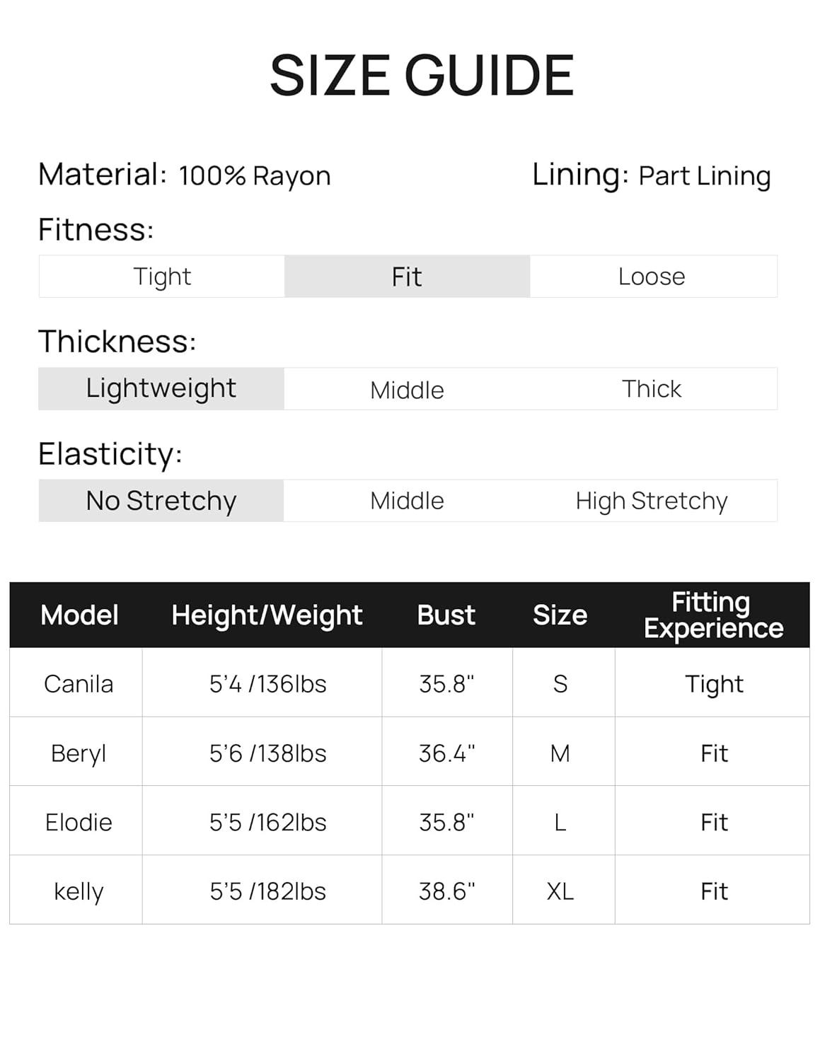Image resolution: width=820 pixels, height=1061 pixels.
Task: Click the Model column header
Action: click(79, 615)
